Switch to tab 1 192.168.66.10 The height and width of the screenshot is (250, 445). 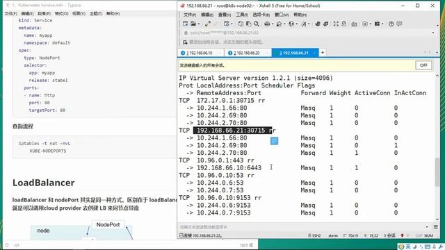coord(201,53)
